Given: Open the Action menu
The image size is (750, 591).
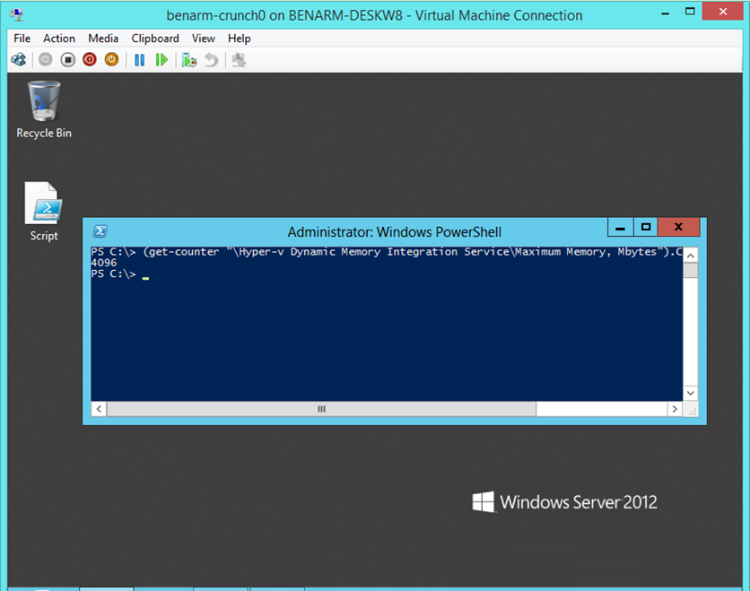Looking at the screenshot, I should click(59, 39).
